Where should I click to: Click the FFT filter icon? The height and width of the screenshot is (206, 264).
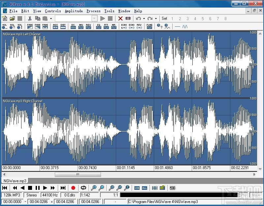[106, 26]
